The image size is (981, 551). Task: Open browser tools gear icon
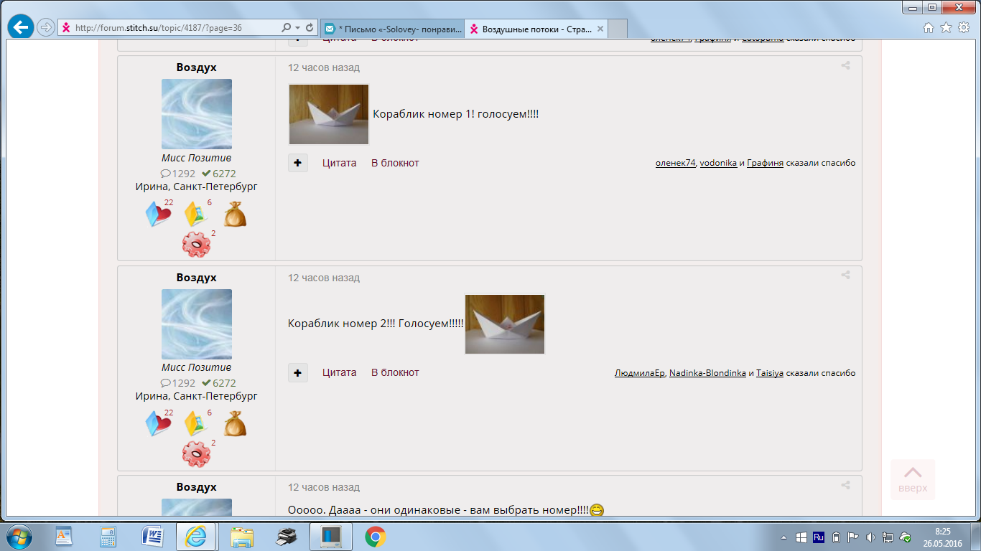(964, 28)
